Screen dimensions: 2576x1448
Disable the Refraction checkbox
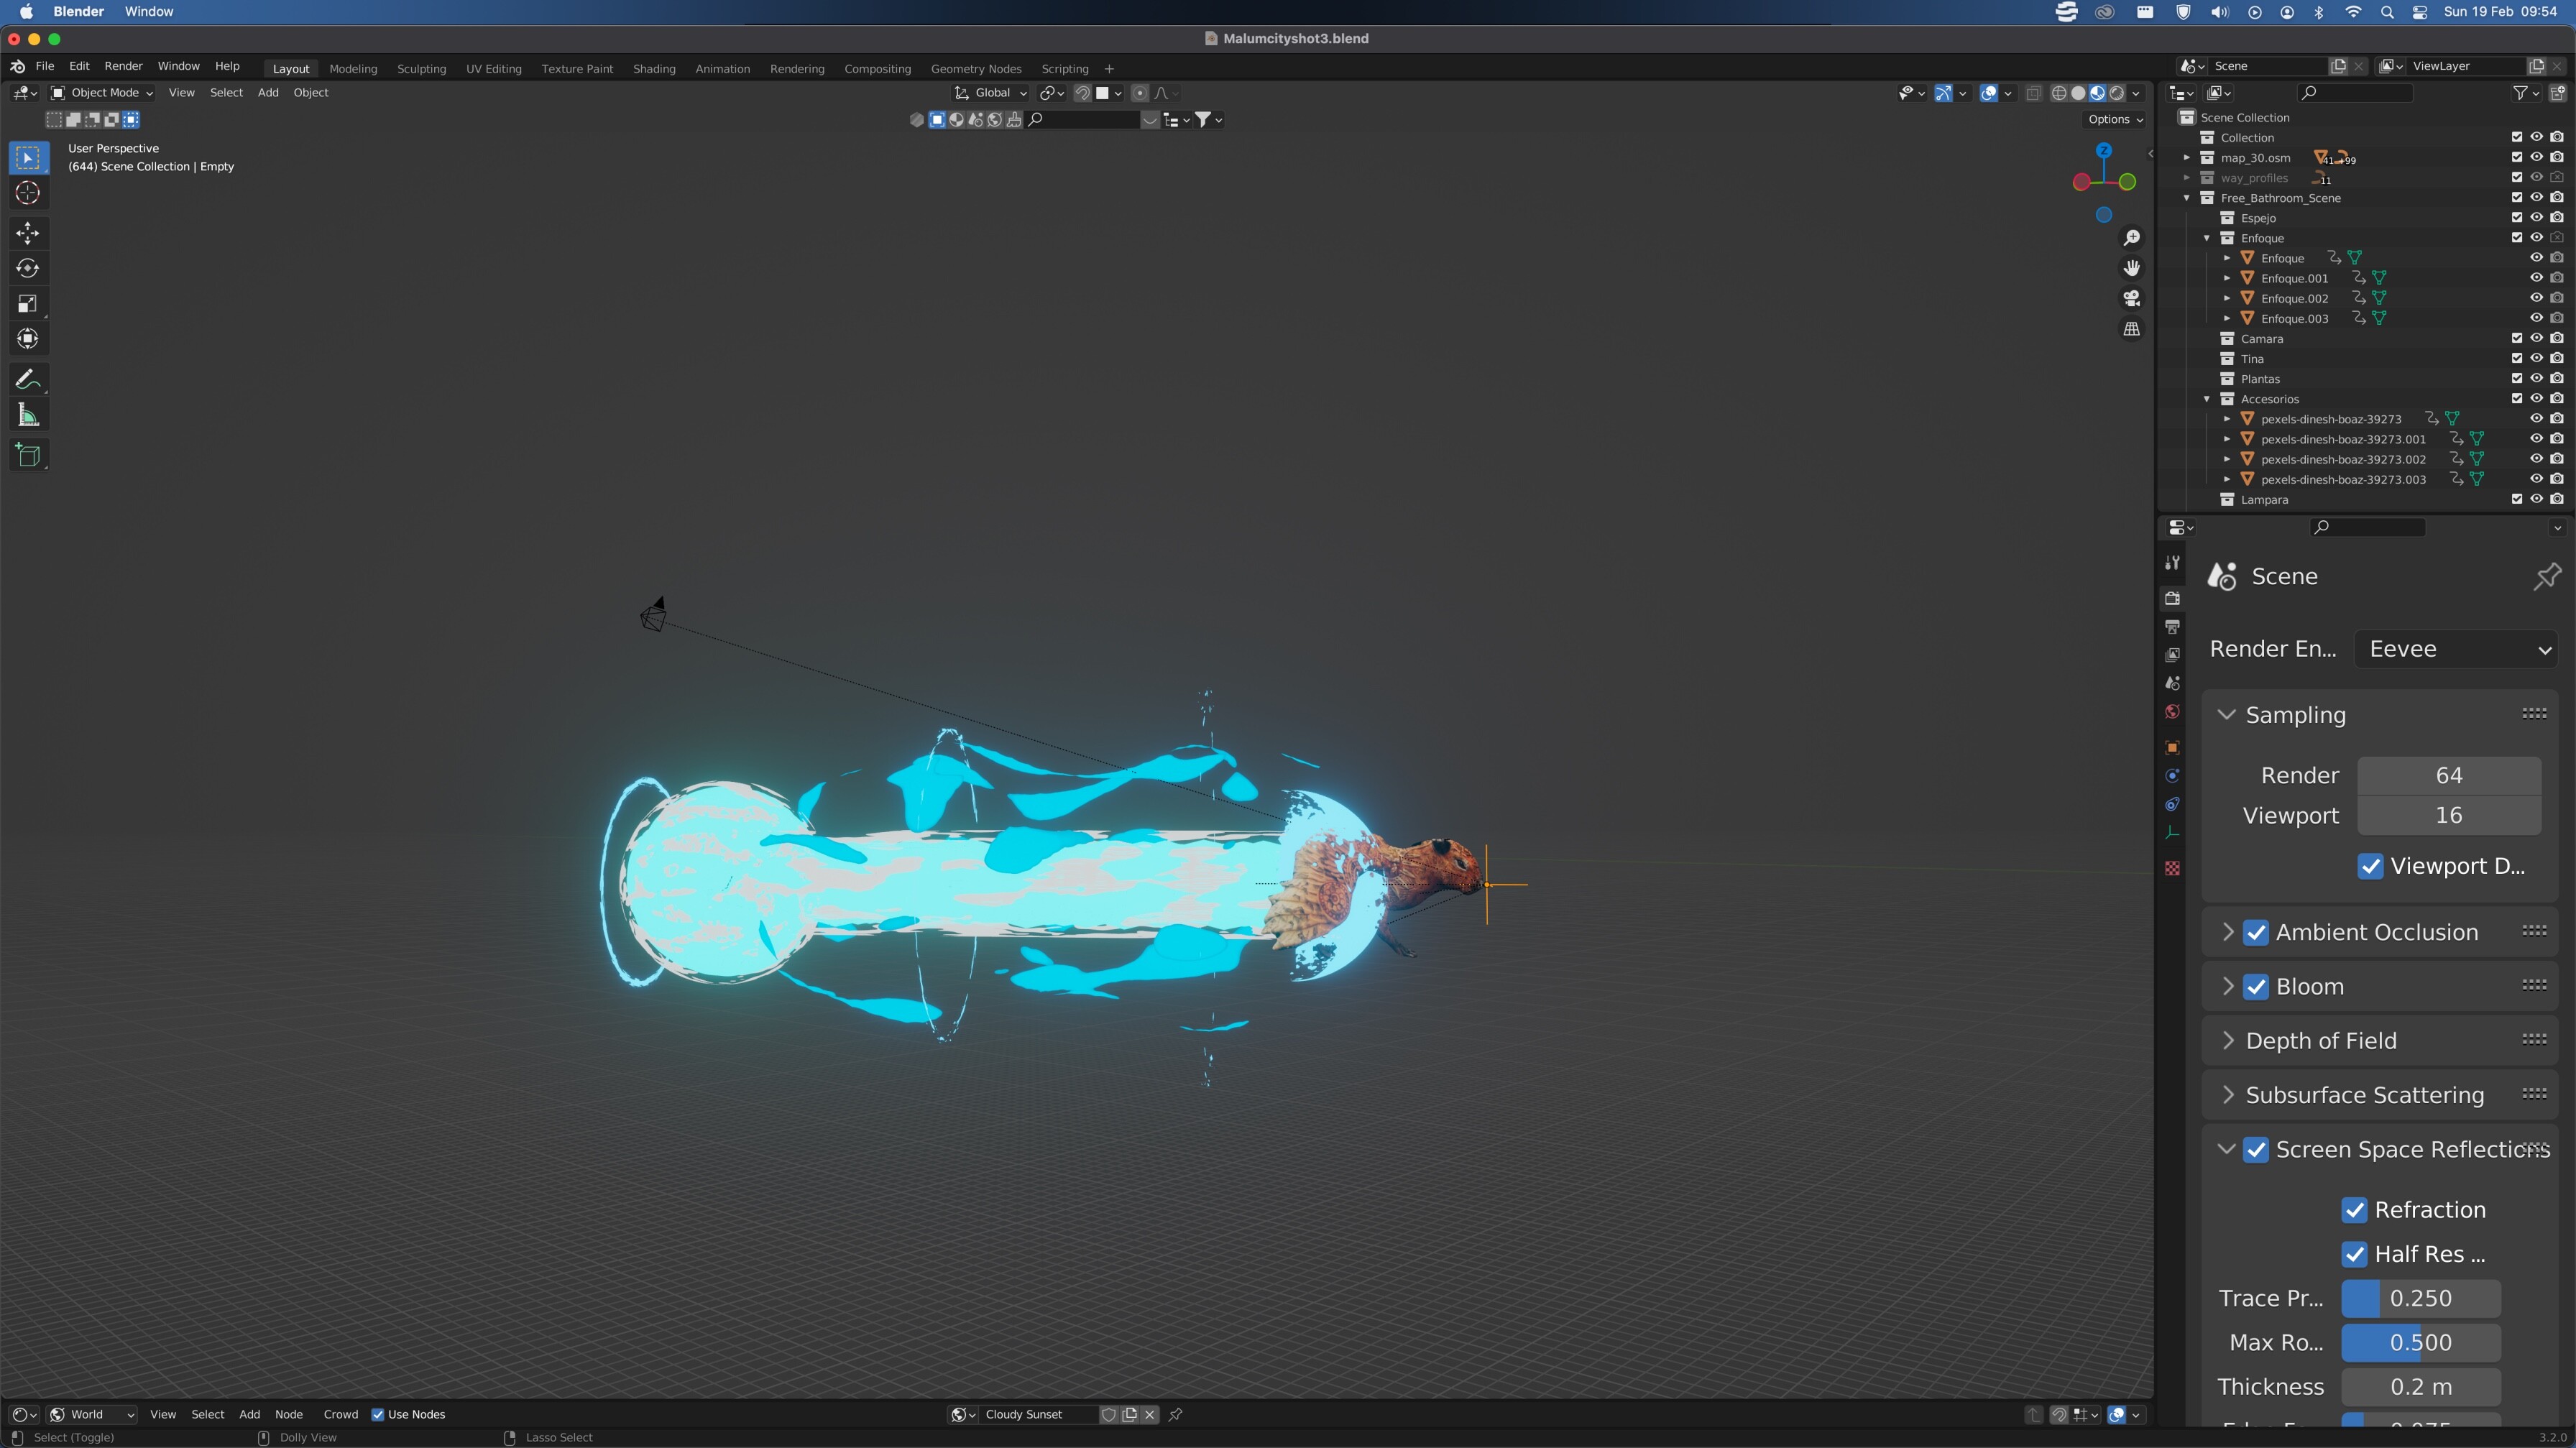click(2355, 1210)
